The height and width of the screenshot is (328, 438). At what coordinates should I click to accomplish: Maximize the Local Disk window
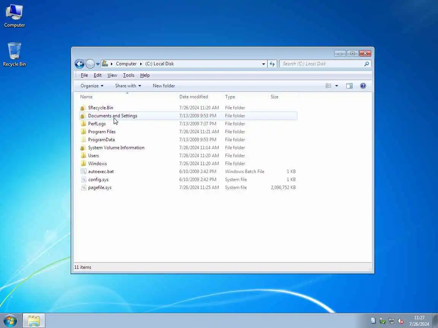pos(352,53)
